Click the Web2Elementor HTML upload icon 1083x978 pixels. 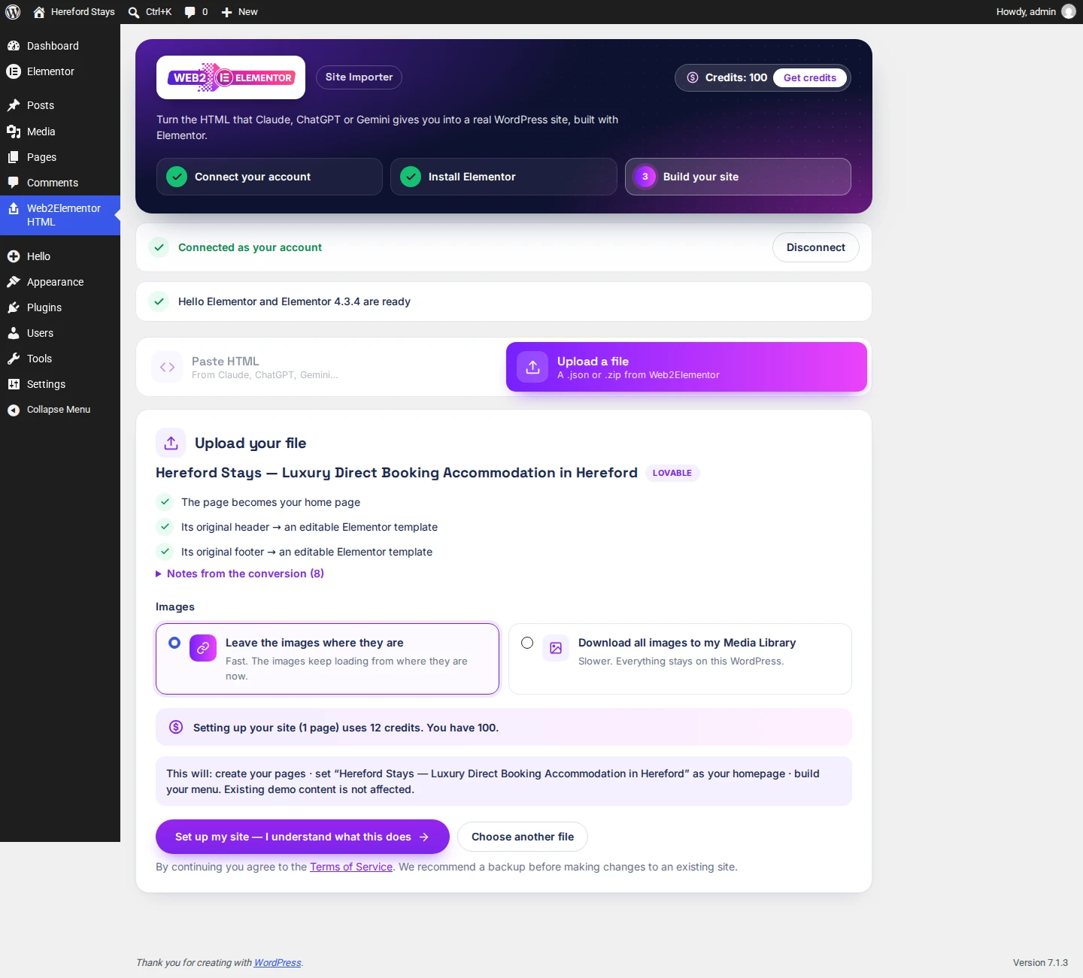click(14, 209)
